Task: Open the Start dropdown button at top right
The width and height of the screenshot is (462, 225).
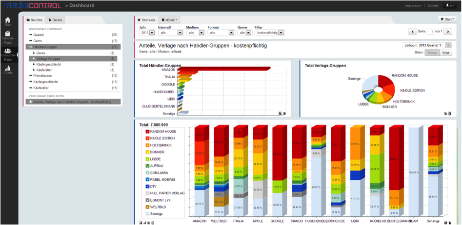Action: (447, 19)
